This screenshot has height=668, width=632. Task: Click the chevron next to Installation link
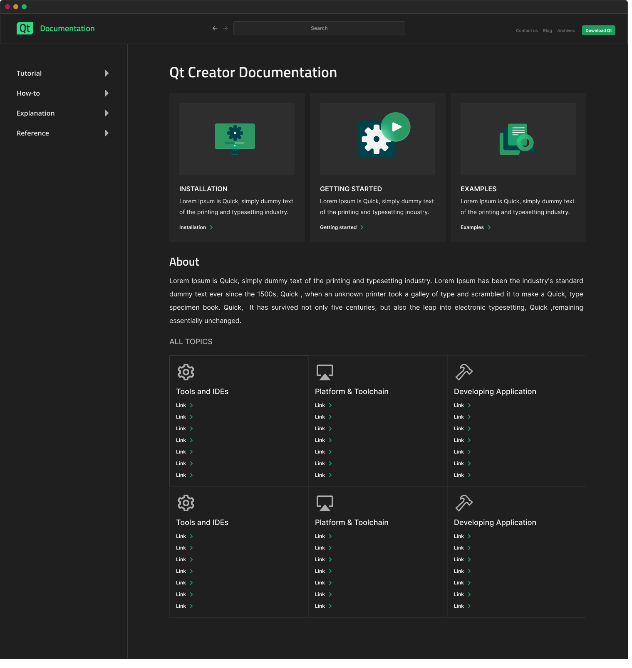click(x=211, y=227)
